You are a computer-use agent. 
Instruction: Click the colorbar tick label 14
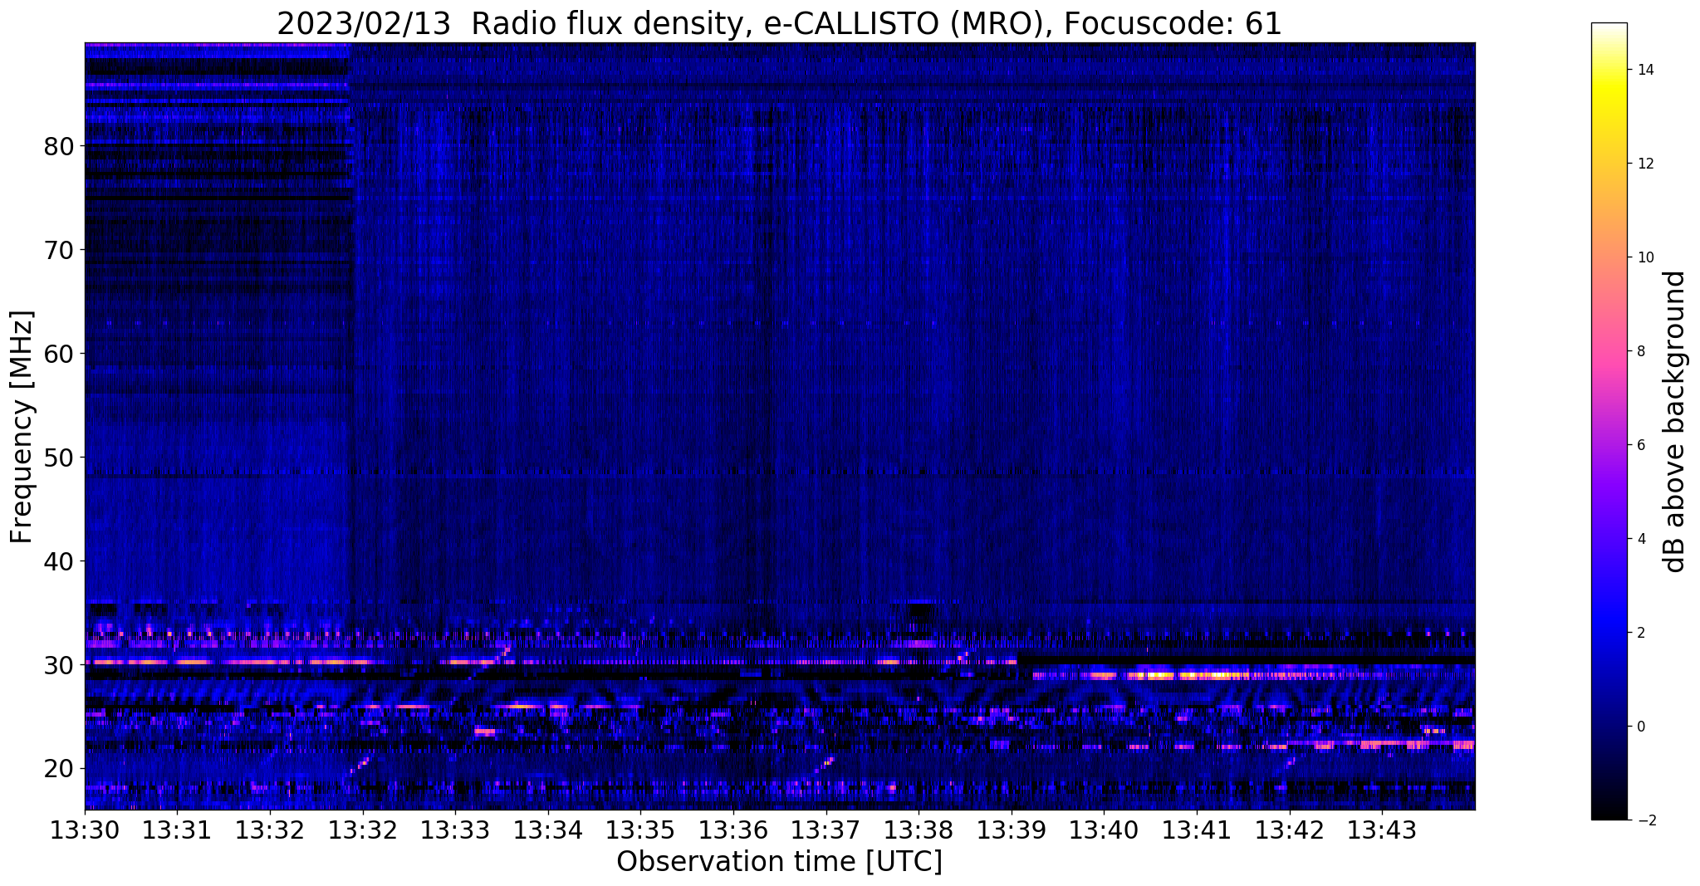1645,70
